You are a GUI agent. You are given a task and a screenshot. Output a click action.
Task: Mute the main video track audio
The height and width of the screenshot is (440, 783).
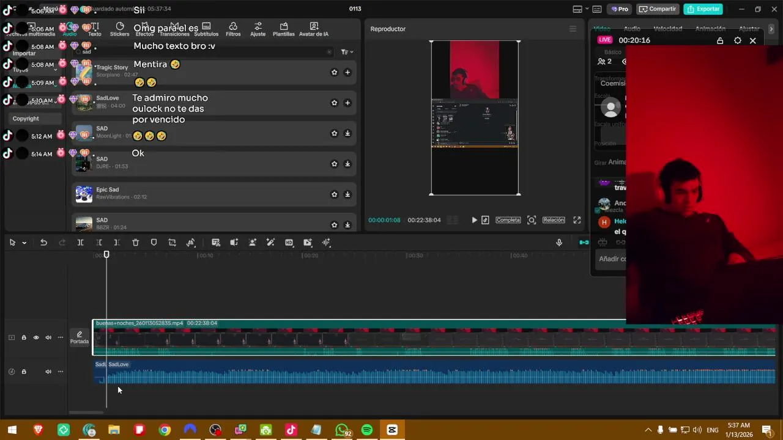pyautogui.click(x=48, y=337)
